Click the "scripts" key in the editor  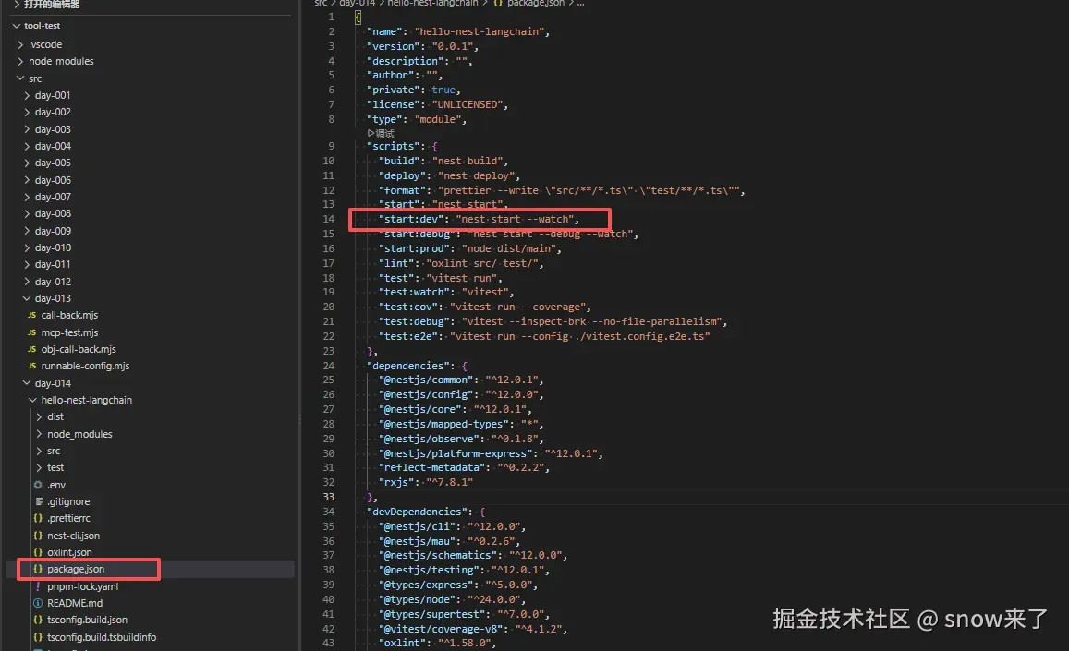click(x=395, y=146)
